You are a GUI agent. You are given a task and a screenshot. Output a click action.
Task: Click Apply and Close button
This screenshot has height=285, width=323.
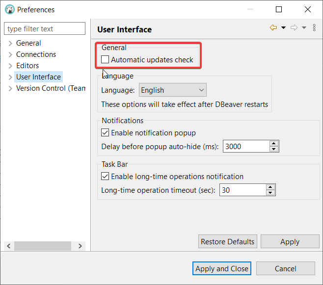coord(222,268)
